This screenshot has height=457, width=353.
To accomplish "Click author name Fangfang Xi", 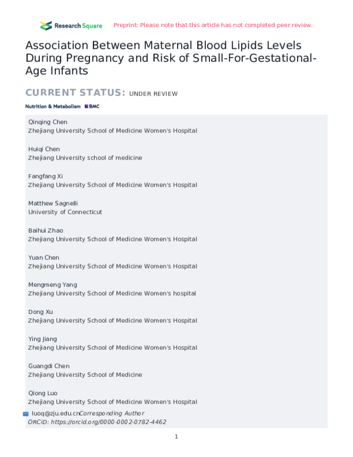I will pos(45,176).
